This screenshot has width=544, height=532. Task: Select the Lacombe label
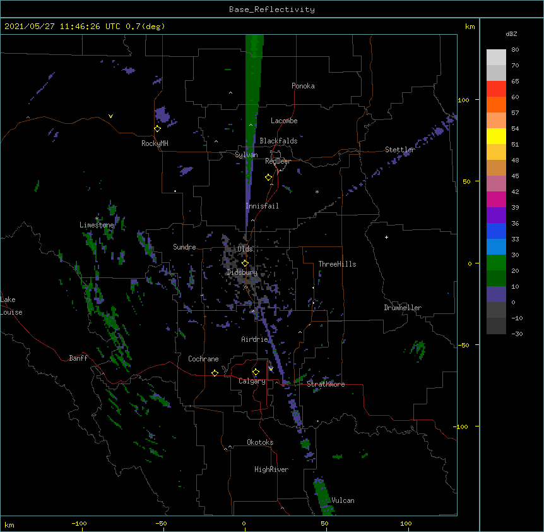[x=284, y=121]
